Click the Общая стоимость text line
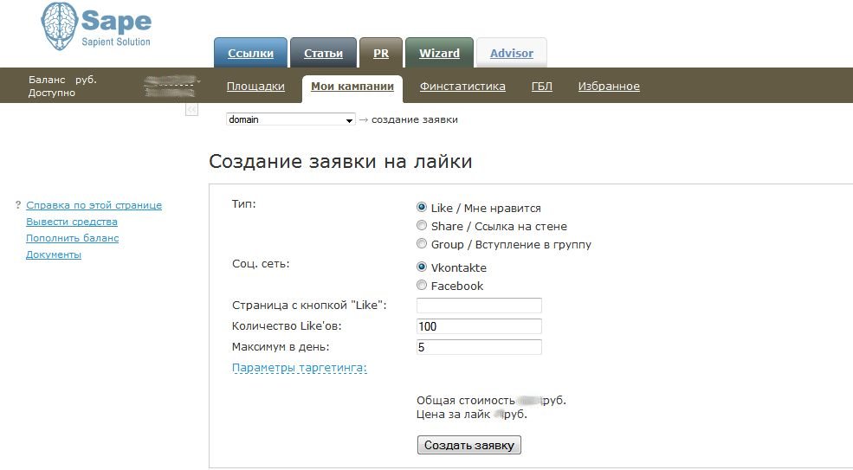Viewport: 853px width, 470px height. (x=491, y=401)
